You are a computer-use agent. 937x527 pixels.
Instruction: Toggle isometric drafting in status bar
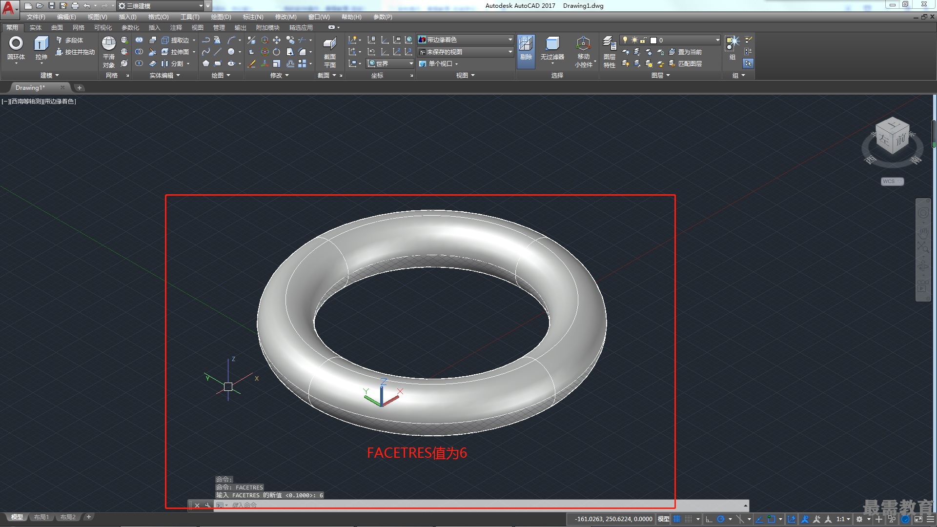pos(740,519)
